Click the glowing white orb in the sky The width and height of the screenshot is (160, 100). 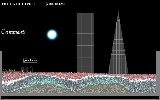[x=52, y=35]
